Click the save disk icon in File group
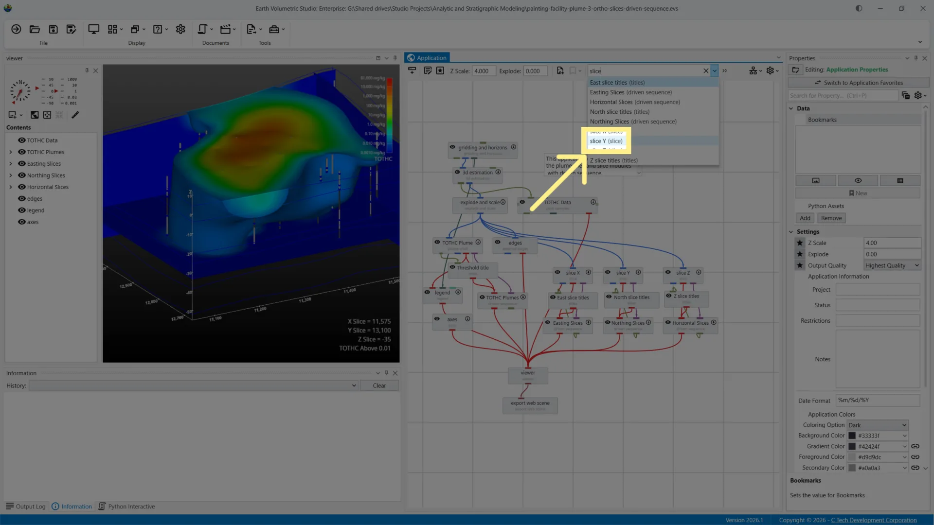 tap(53, 29)
